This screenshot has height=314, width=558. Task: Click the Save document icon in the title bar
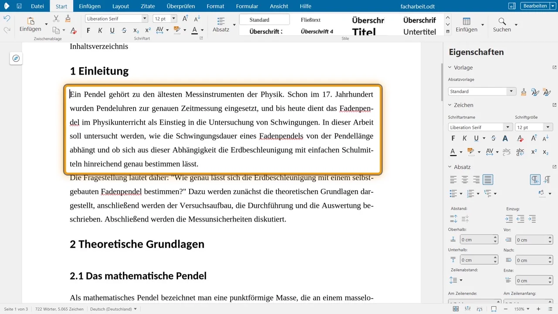(19, 6)
